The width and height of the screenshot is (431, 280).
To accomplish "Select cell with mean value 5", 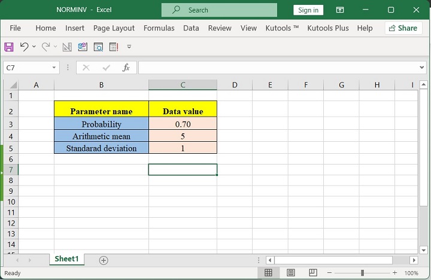I will [x=183, y=136].
